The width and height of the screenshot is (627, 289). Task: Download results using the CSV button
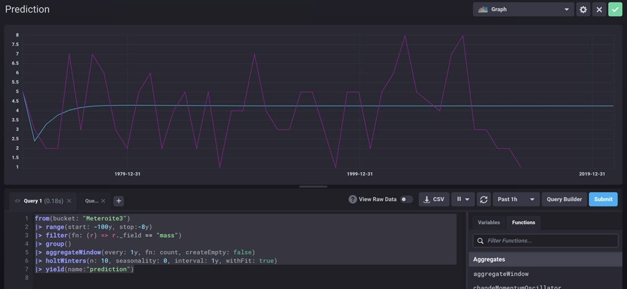tap(434, 200)
